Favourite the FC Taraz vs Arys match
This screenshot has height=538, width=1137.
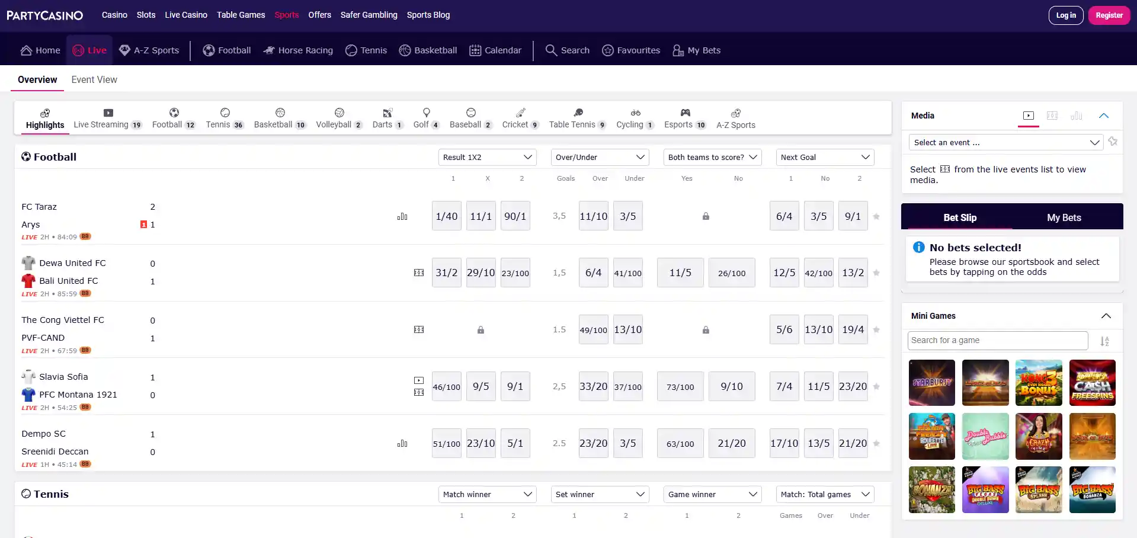pos(876,216)
